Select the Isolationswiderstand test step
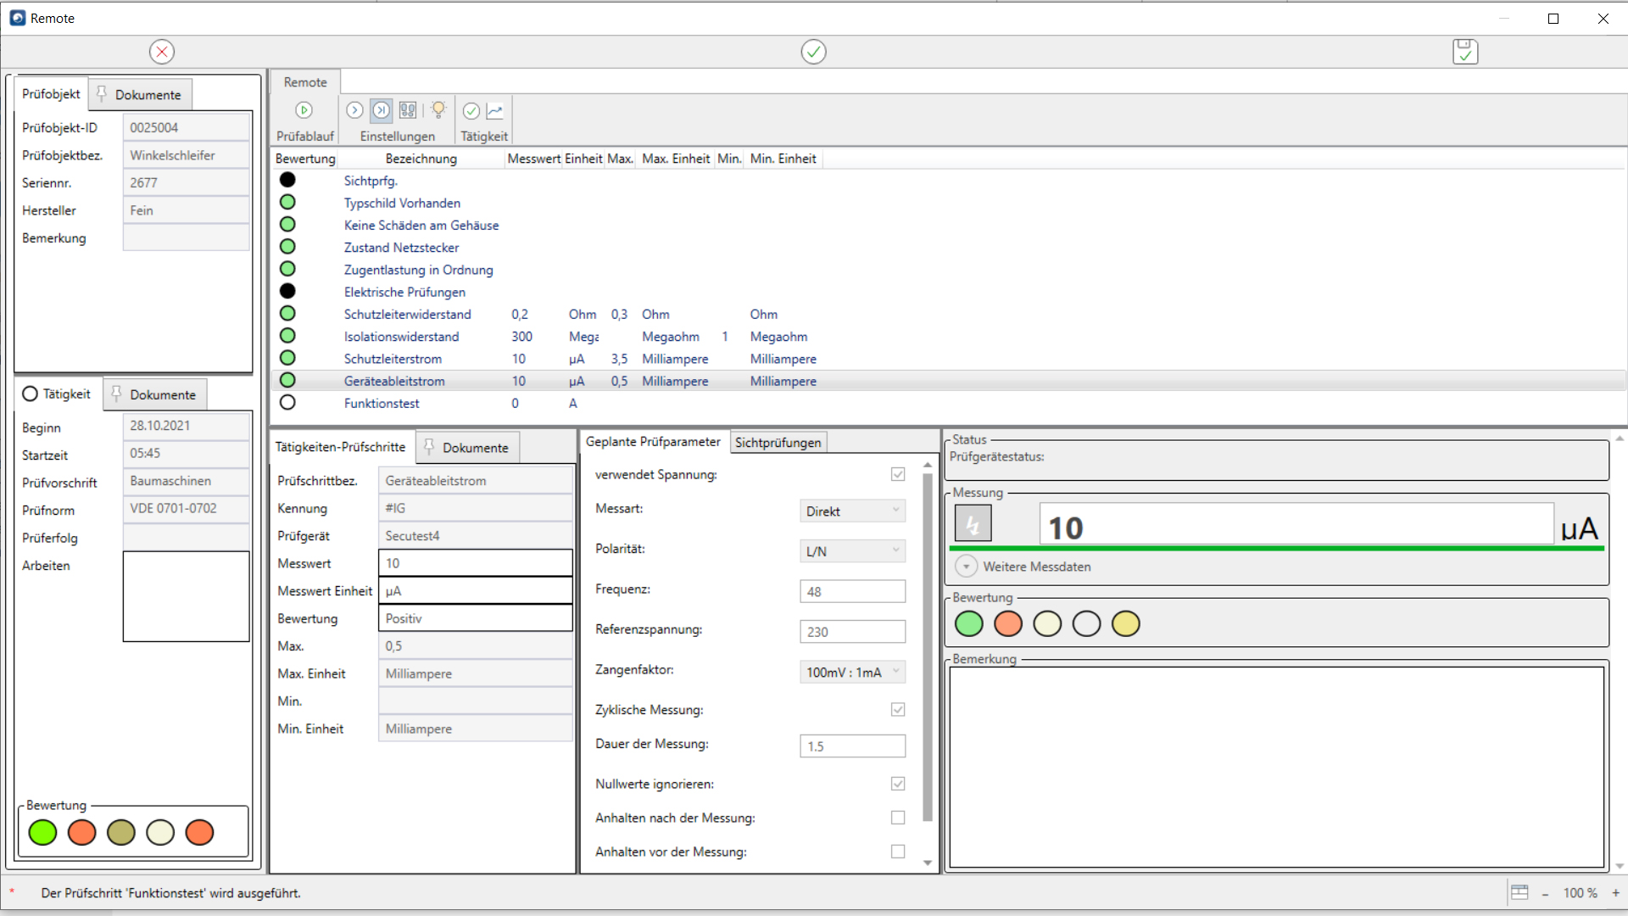 [x=401, y=337]
